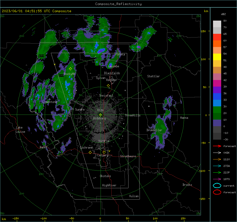Click the white plus marker west of Hanna
The height and width of the screenshot is (222, 237).
(x=149, y=106)
